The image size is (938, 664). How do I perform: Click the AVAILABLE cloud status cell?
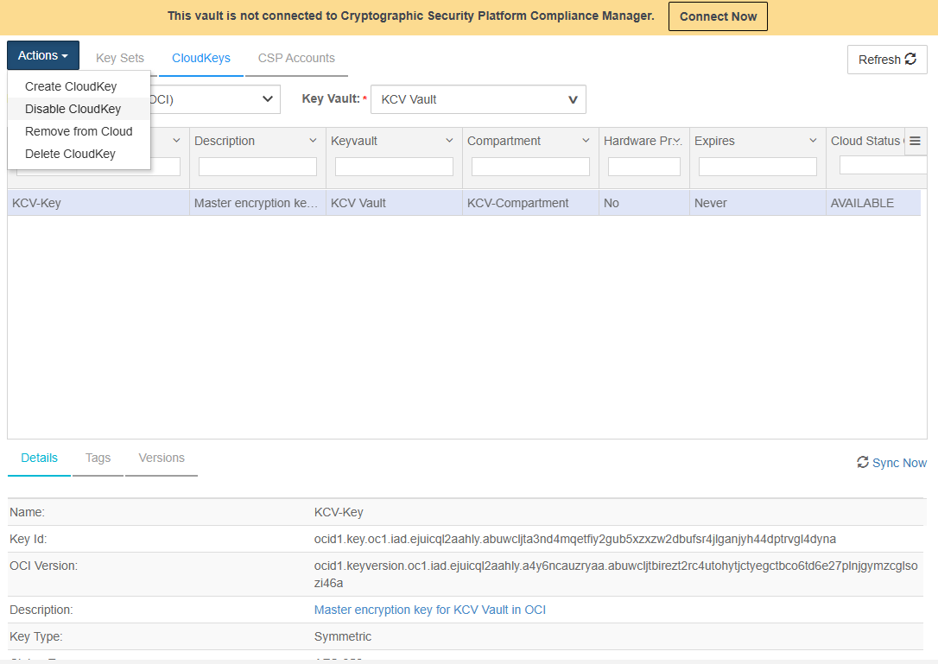873,203
